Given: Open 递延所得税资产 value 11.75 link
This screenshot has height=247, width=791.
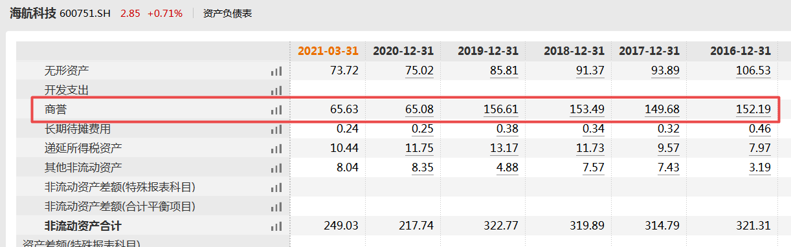Looking at the screenshot, I should click(419, 148).
